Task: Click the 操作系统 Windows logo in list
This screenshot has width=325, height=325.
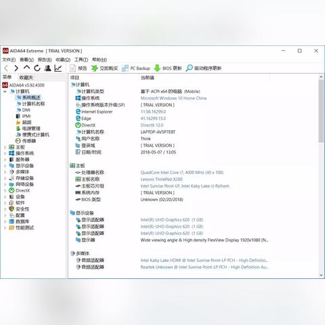Action: tap(78, 98)
